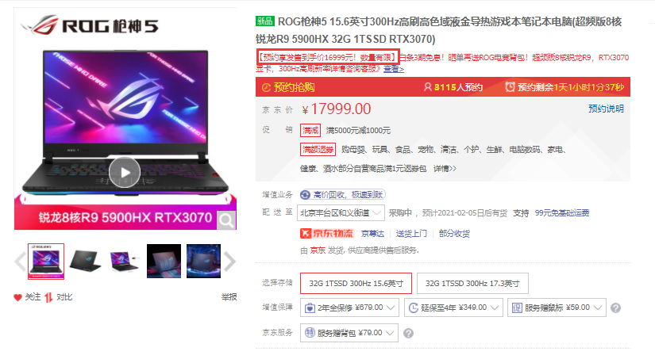Click 预约说明 link
This screenshot has height=359, width=655.
pos(606,109)
